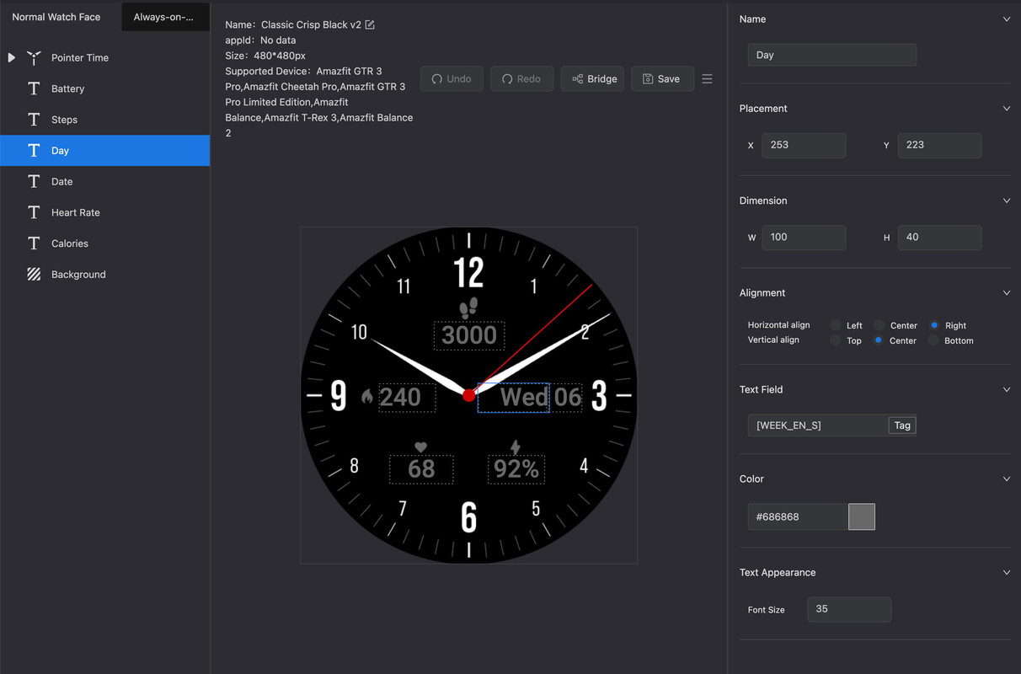Collapse the Placement section
Image resolution: width=1021 pixels, height=674 pixels.
[1006, 109]
